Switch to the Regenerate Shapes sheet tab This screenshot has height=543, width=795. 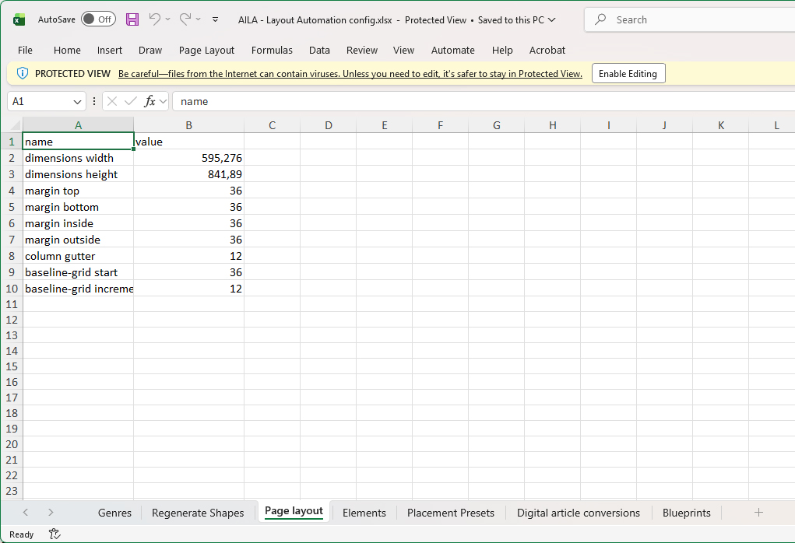[198, 513]
